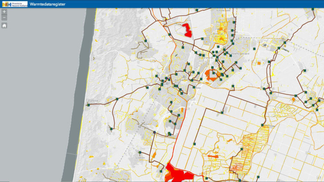324x182 pixels.
Task: Click the zoom in plus button
Action: pos(4,12)
